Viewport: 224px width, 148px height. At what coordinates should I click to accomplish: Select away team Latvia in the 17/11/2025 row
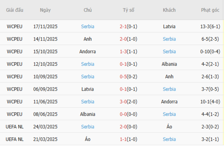pyautogui.click(x=169, y=27)
